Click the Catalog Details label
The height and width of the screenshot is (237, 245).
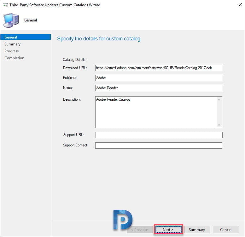point(74,60)
